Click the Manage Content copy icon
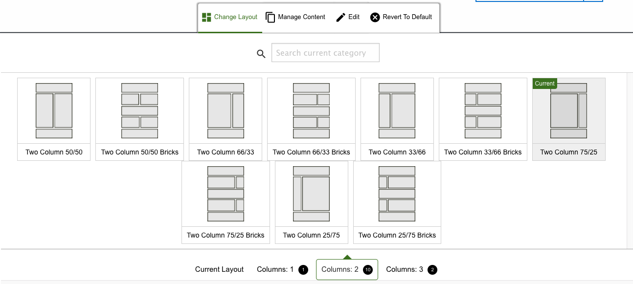 (271, 17)
